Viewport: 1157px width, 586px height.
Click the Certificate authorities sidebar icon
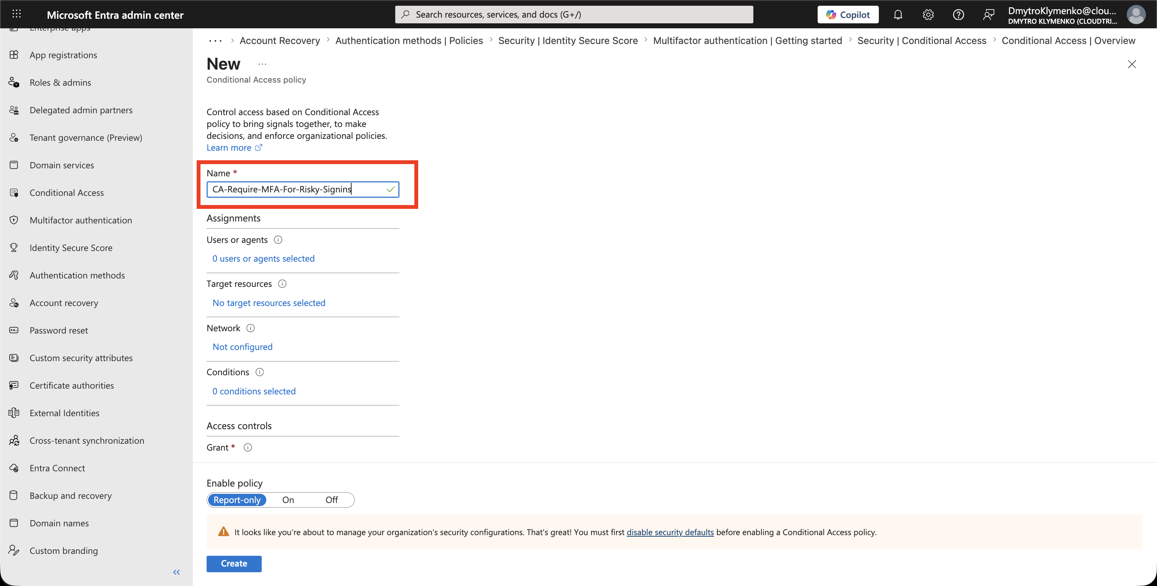14,385
